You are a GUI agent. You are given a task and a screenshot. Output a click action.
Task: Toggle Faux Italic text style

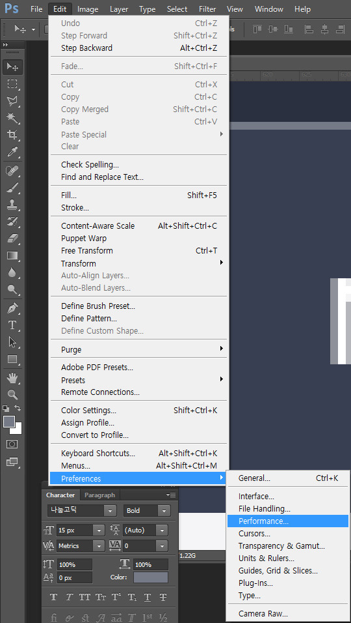click(x=70, y=597)
